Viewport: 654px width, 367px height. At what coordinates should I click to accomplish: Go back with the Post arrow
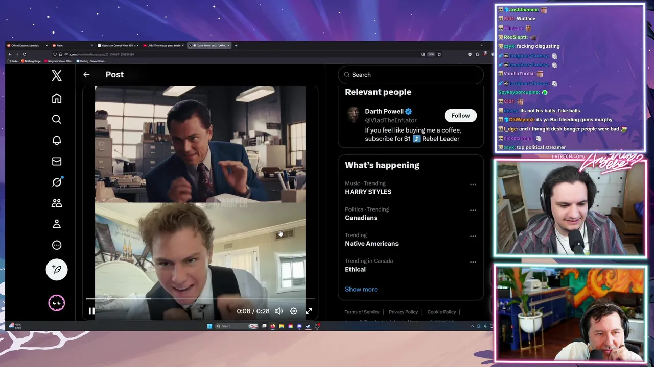tap(86, 75)
